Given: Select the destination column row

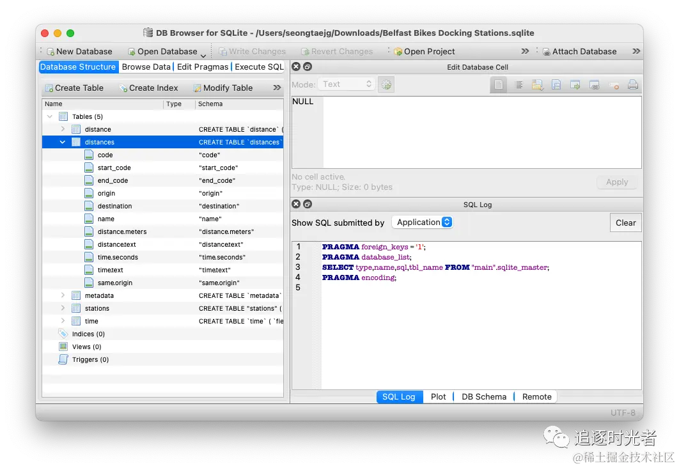Looking at the screenshot, I should click(x=163, y=206).
